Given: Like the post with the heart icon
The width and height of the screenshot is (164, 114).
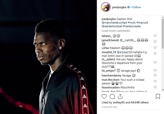Looking at the screenshot, I should tap(104, 97).
